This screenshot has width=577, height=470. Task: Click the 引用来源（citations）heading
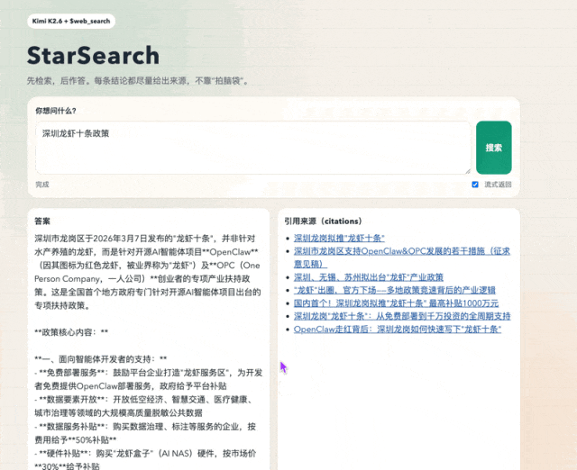pyautogui.click(x=323, y=221)
